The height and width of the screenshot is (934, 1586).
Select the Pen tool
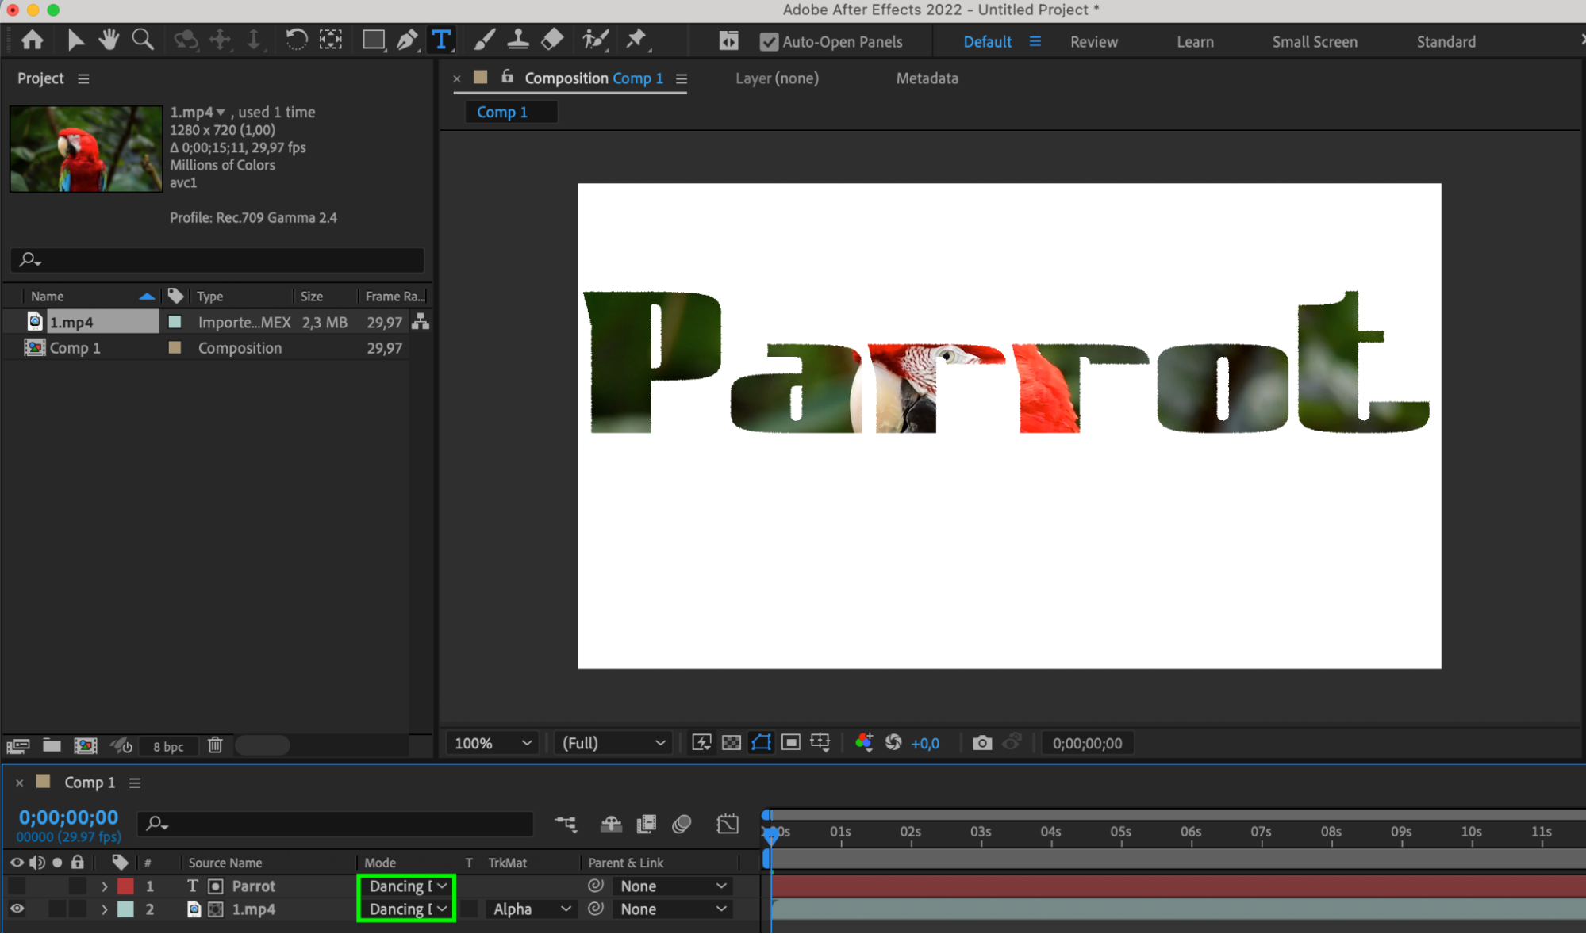(406, 40)
